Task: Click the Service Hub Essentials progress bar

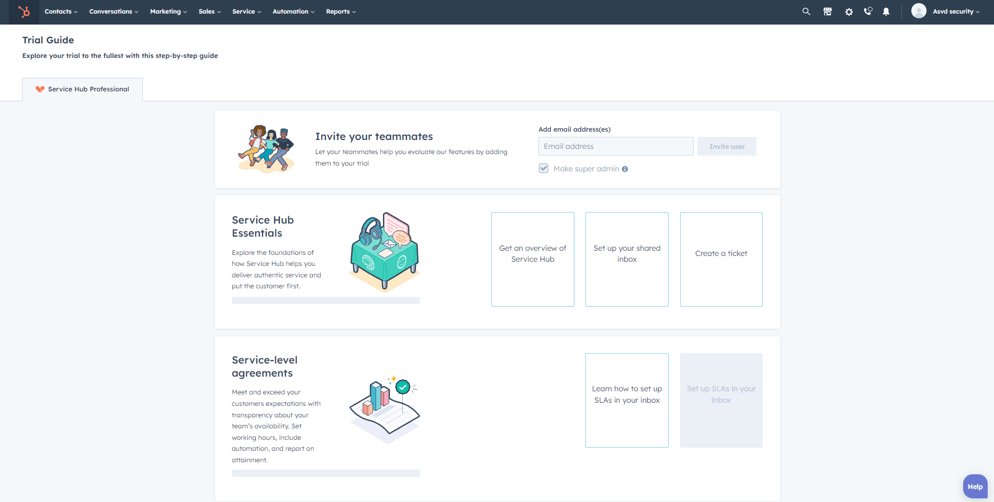Action: click(x=326, y=300)
